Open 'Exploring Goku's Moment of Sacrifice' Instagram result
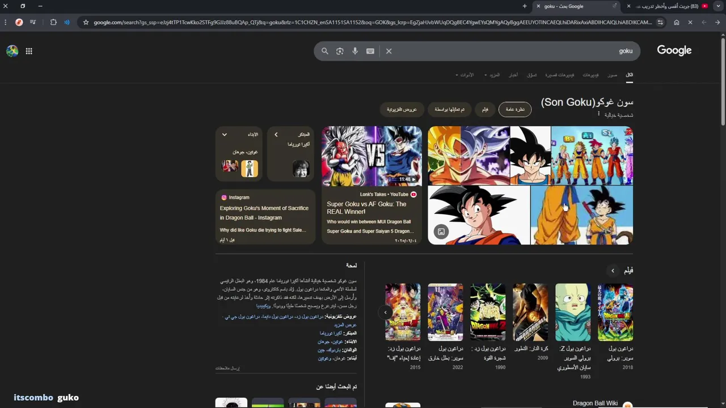Image resolution: width=726 pixels, height=408 pixels. 264,212
